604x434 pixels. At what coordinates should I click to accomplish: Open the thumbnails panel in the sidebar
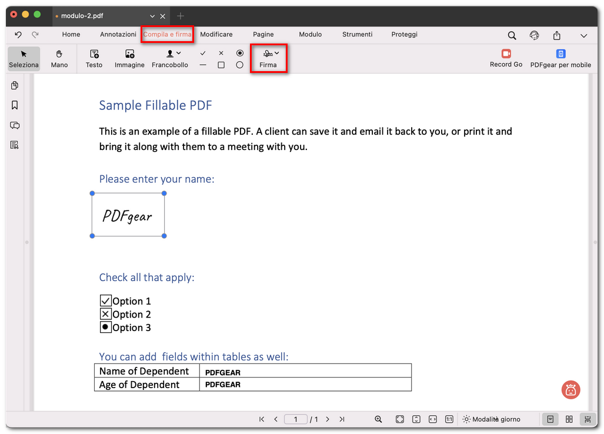(15, 85)
